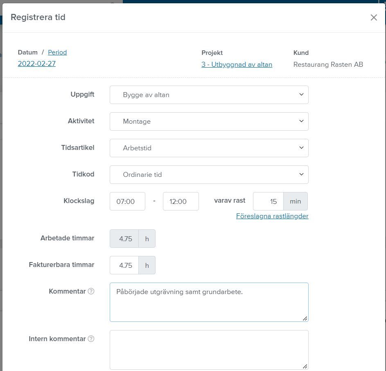Click the Fakturerbara timmar input field
The height and width of the screenshot is (371, 386).
click(x=124, y=265)
